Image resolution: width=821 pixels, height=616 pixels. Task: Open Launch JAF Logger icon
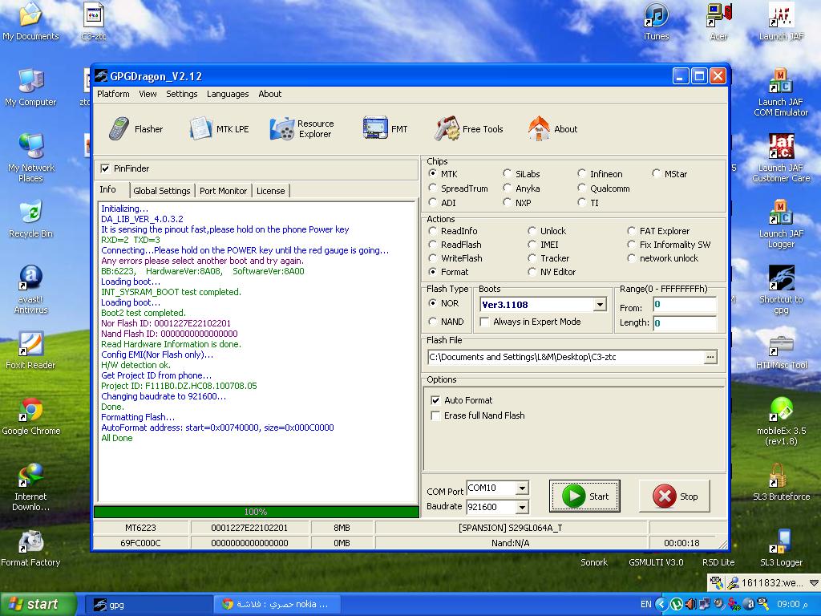tap(781, 223)
